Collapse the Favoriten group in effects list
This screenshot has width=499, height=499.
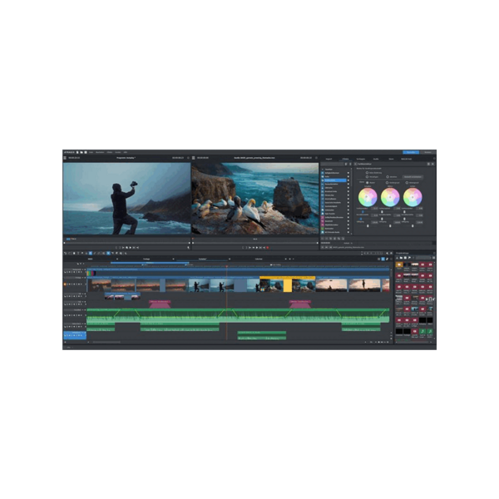click(x=323, y=170)
